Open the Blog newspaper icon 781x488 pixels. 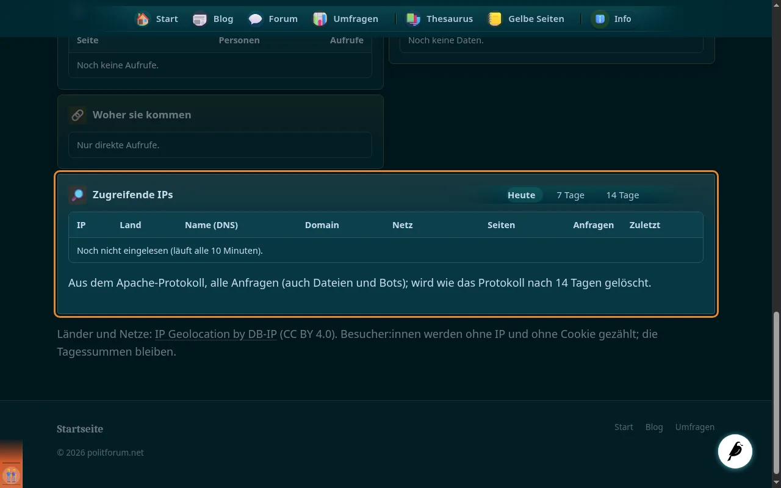click(200, 19)
